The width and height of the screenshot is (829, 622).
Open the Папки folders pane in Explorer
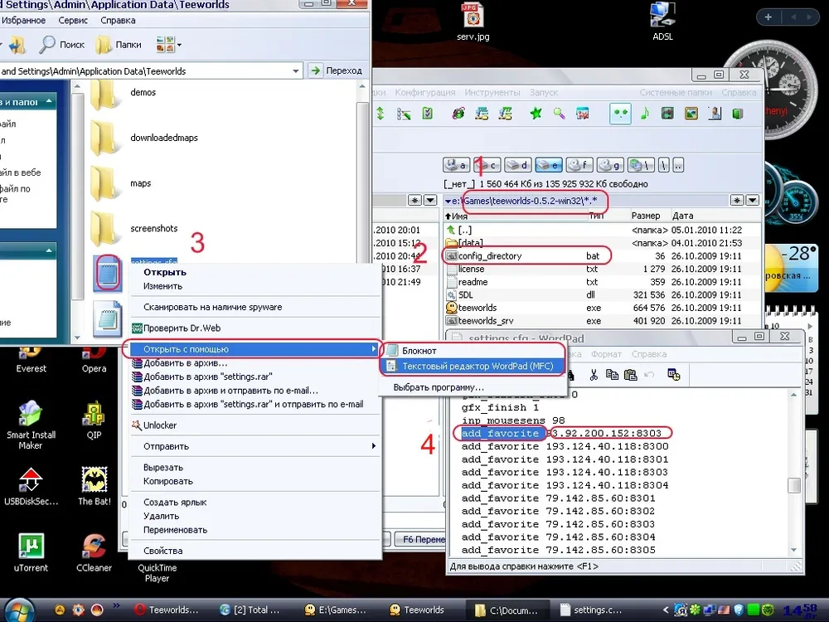coord(119,45)
